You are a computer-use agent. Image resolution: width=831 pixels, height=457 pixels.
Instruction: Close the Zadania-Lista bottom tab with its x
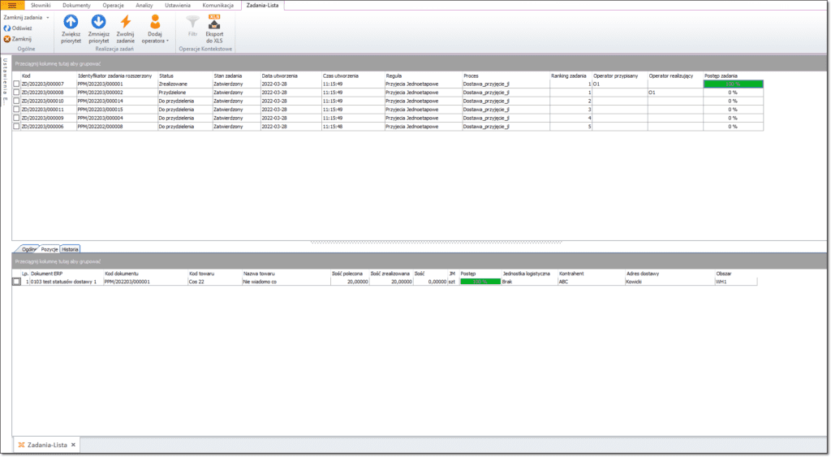click(73, 445)
